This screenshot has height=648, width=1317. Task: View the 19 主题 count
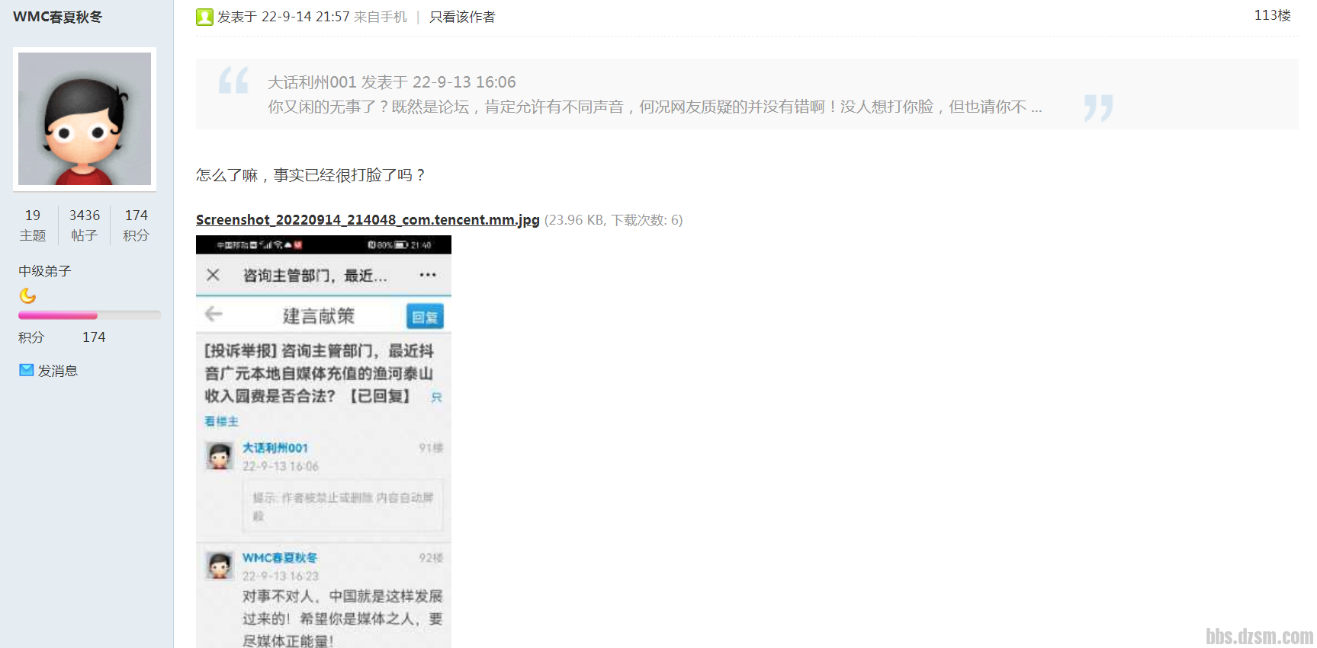click(33, 225)
